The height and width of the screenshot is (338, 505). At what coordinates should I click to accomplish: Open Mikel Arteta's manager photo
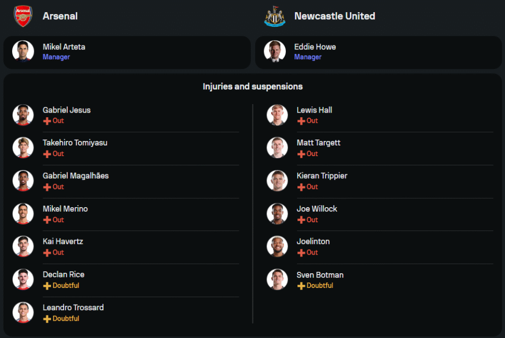tap(23, 51)
